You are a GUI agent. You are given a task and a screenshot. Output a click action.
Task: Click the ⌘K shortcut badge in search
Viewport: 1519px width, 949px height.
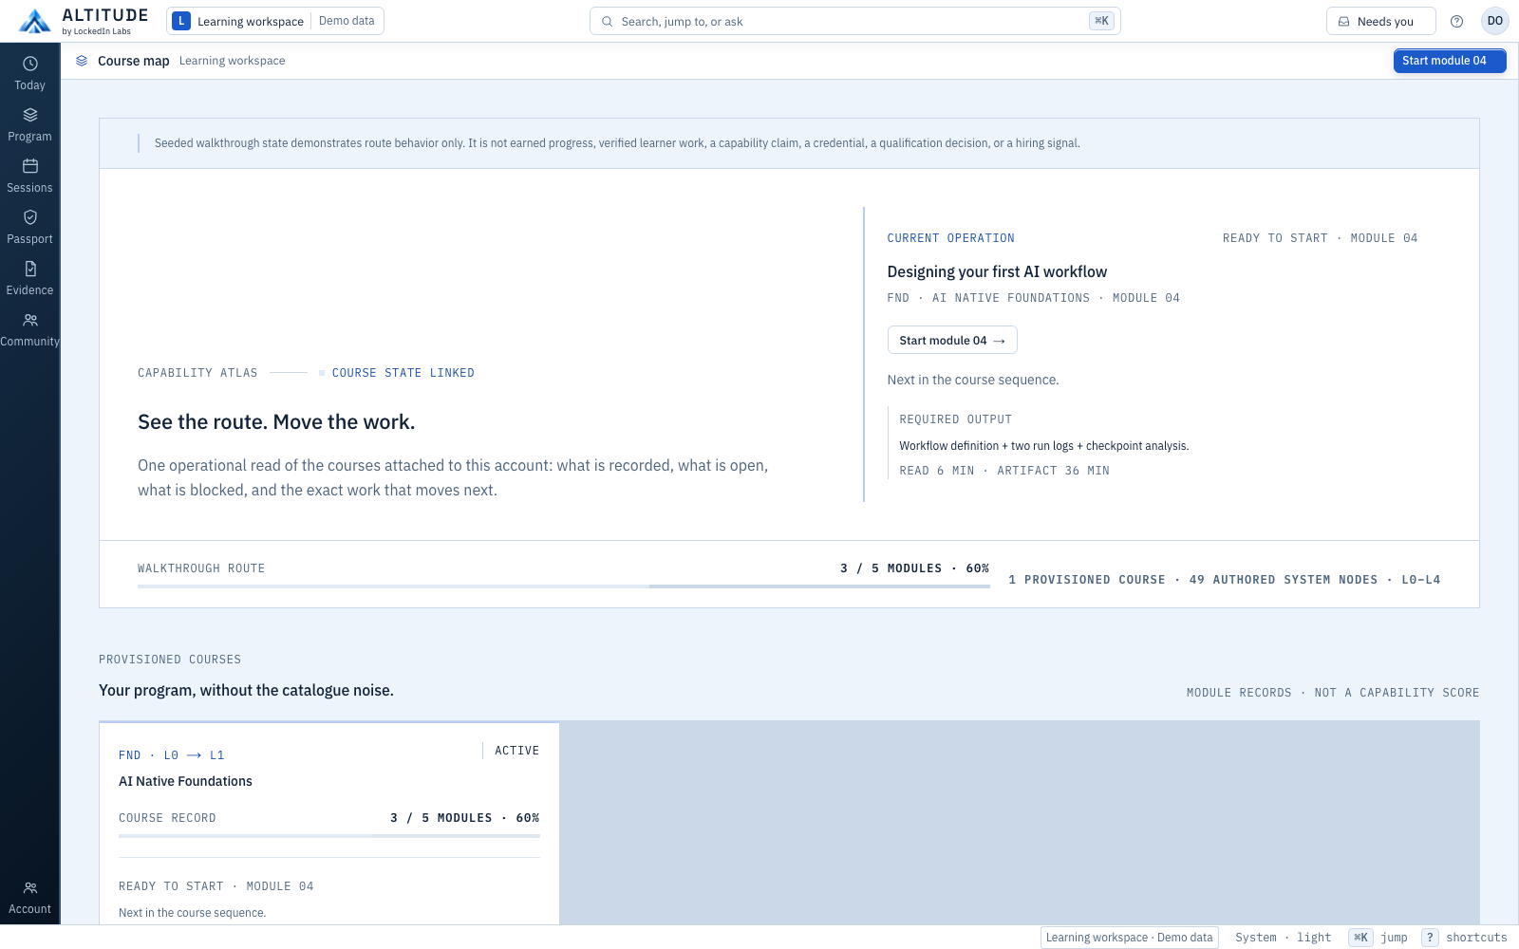[1101, 21]
